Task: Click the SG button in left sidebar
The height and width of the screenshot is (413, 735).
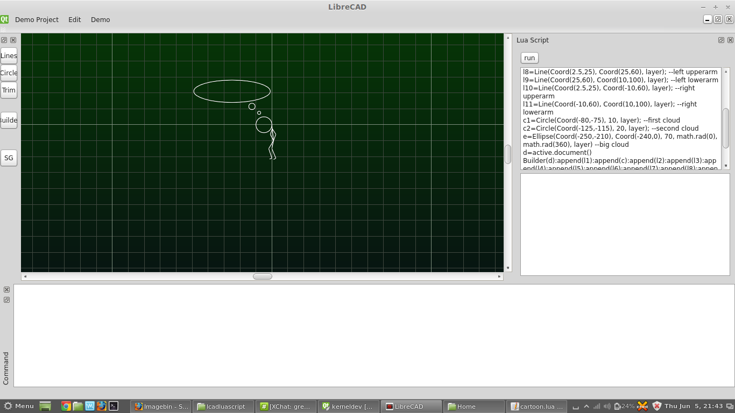Action: [9, 158]
